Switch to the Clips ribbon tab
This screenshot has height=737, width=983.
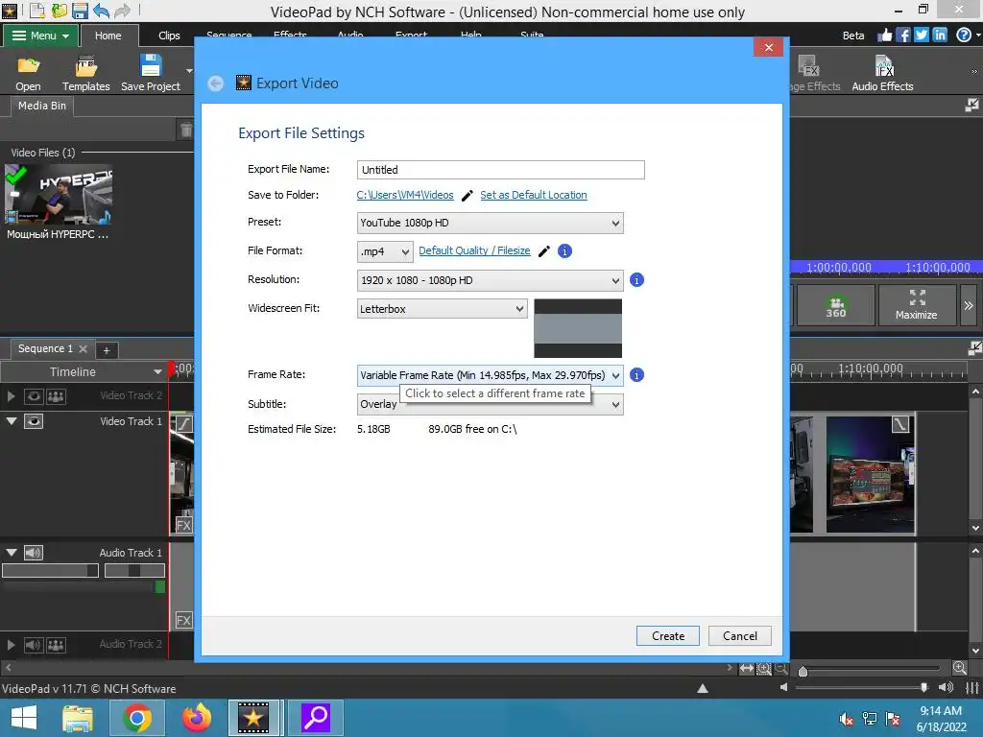169,36
